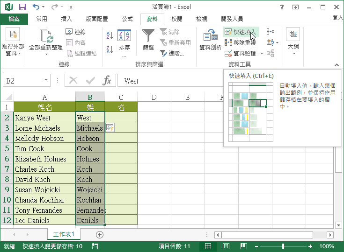Image resolution: width=344 pixels, height=252 pixels.
Task: Customize Quick Access Toolbar dropdown
Action: click(x=71, y=7)
